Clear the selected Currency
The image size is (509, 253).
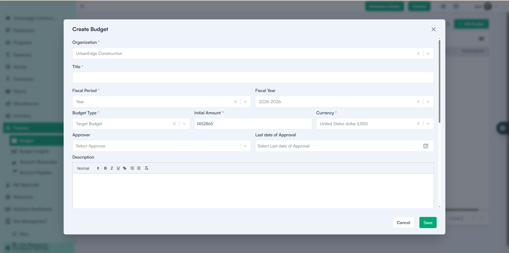click(x=418, y=124)
